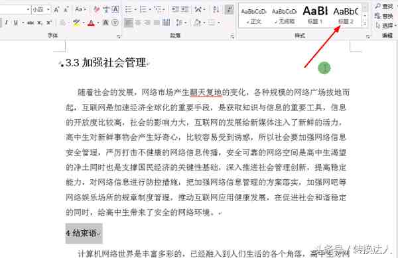Expand the Styles gallery More arrow
The height and width of the screenshot is (258, 398).
pos(365,23)
